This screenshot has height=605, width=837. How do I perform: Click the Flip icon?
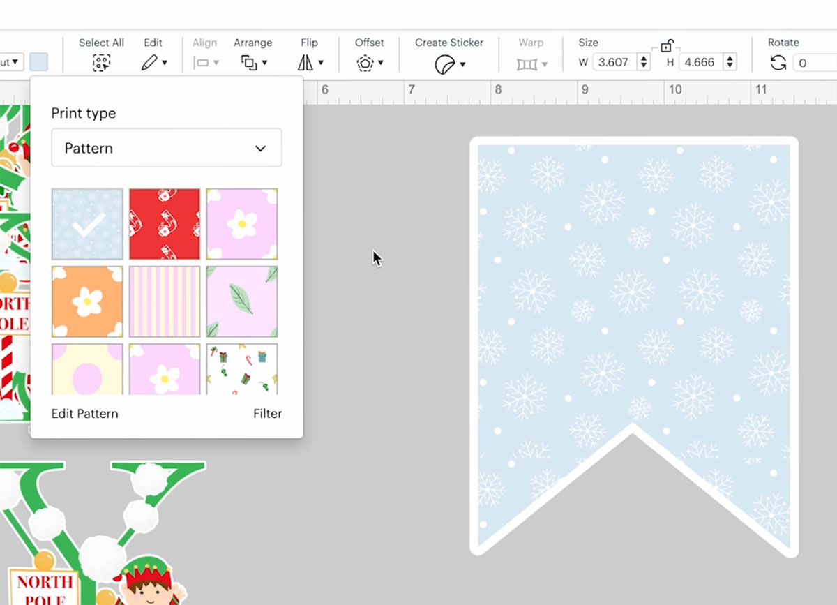click(306, 63)
